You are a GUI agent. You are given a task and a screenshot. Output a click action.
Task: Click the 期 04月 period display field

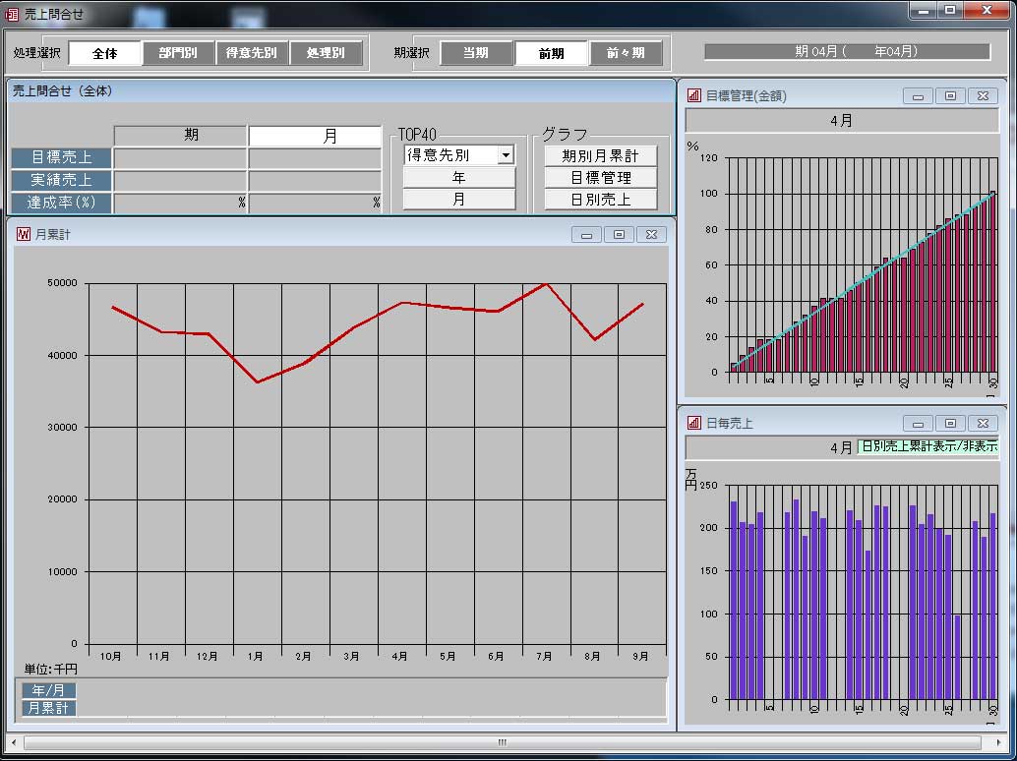click(x=847, y=51)
